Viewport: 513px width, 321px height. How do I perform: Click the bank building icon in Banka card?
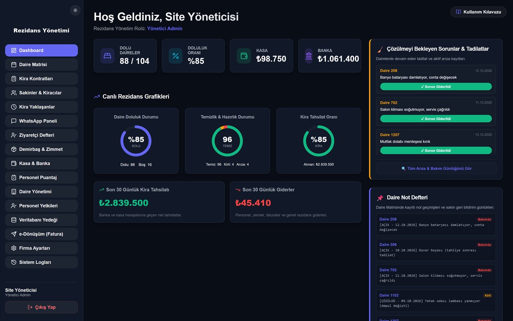pyautogui.click(x=309, y=56)
